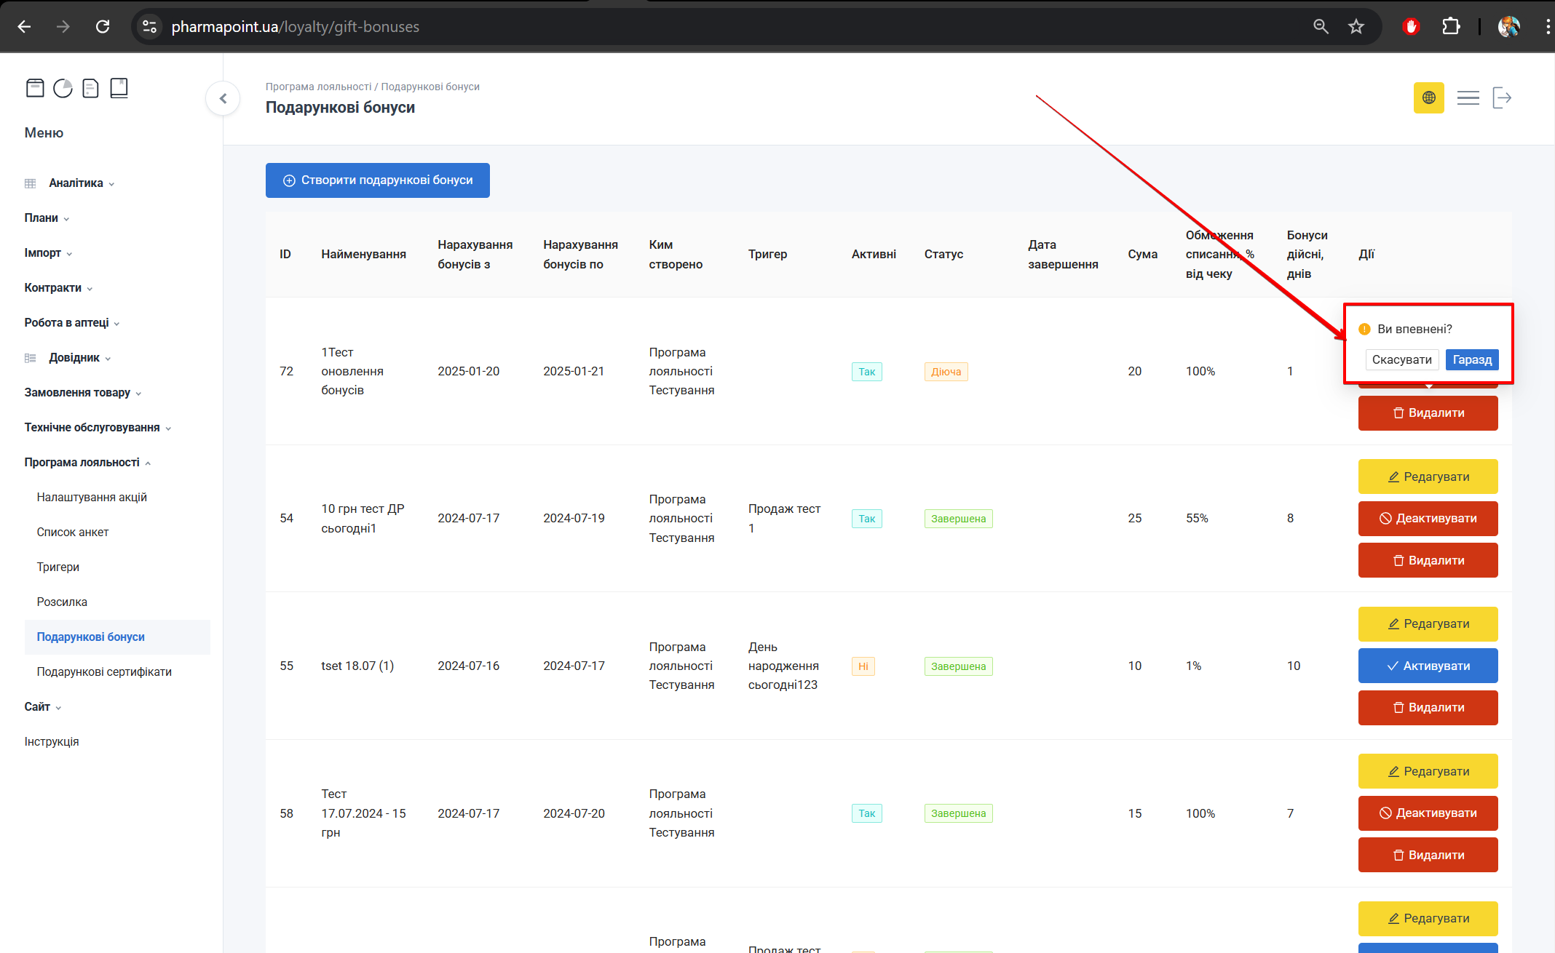The width and height of the screenshot is (1555, 953).
Task: Click the browser back arrow
Action: click(24, 27)
